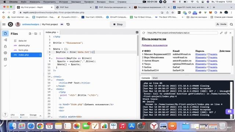Open index.php file options menu
This screenshot has width=235, height=132.
click(40, 55)
